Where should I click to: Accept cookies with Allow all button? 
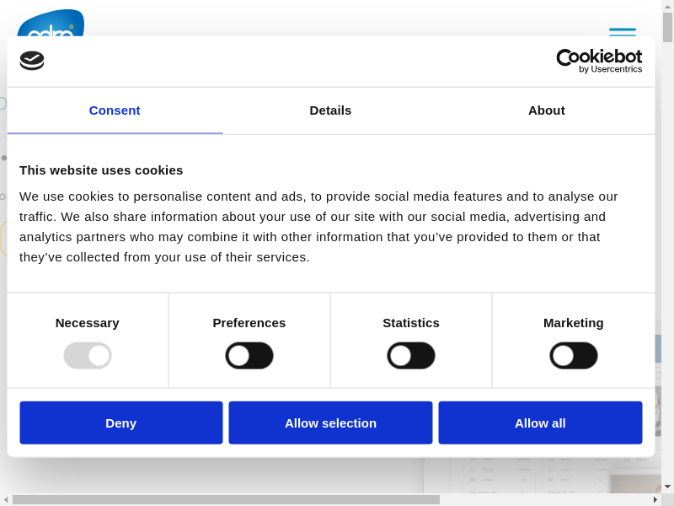pos(540,423)
